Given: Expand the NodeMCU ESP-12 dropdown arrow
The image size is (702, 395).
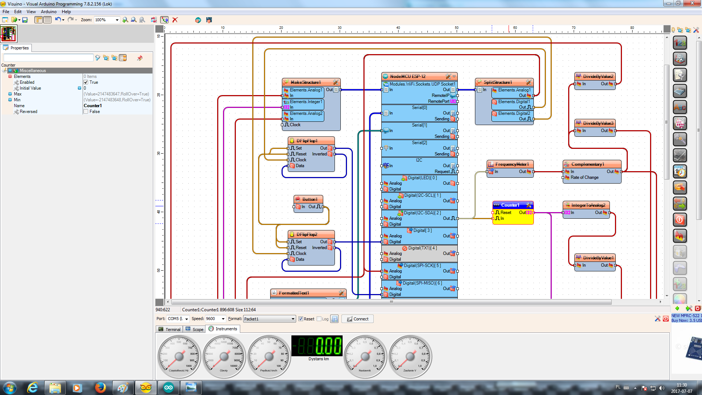Looking at the screenshot, I should (454, 76).
